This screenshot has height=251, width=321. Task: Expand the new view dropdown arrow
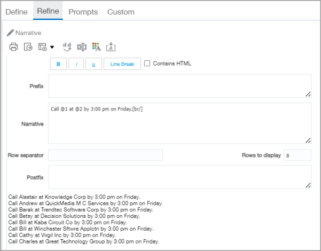click(x=52, y=48)
